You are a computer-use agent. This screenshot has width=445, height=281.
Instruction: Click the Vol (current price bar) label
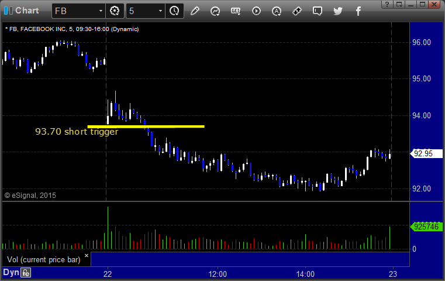(x=44, y=260)
